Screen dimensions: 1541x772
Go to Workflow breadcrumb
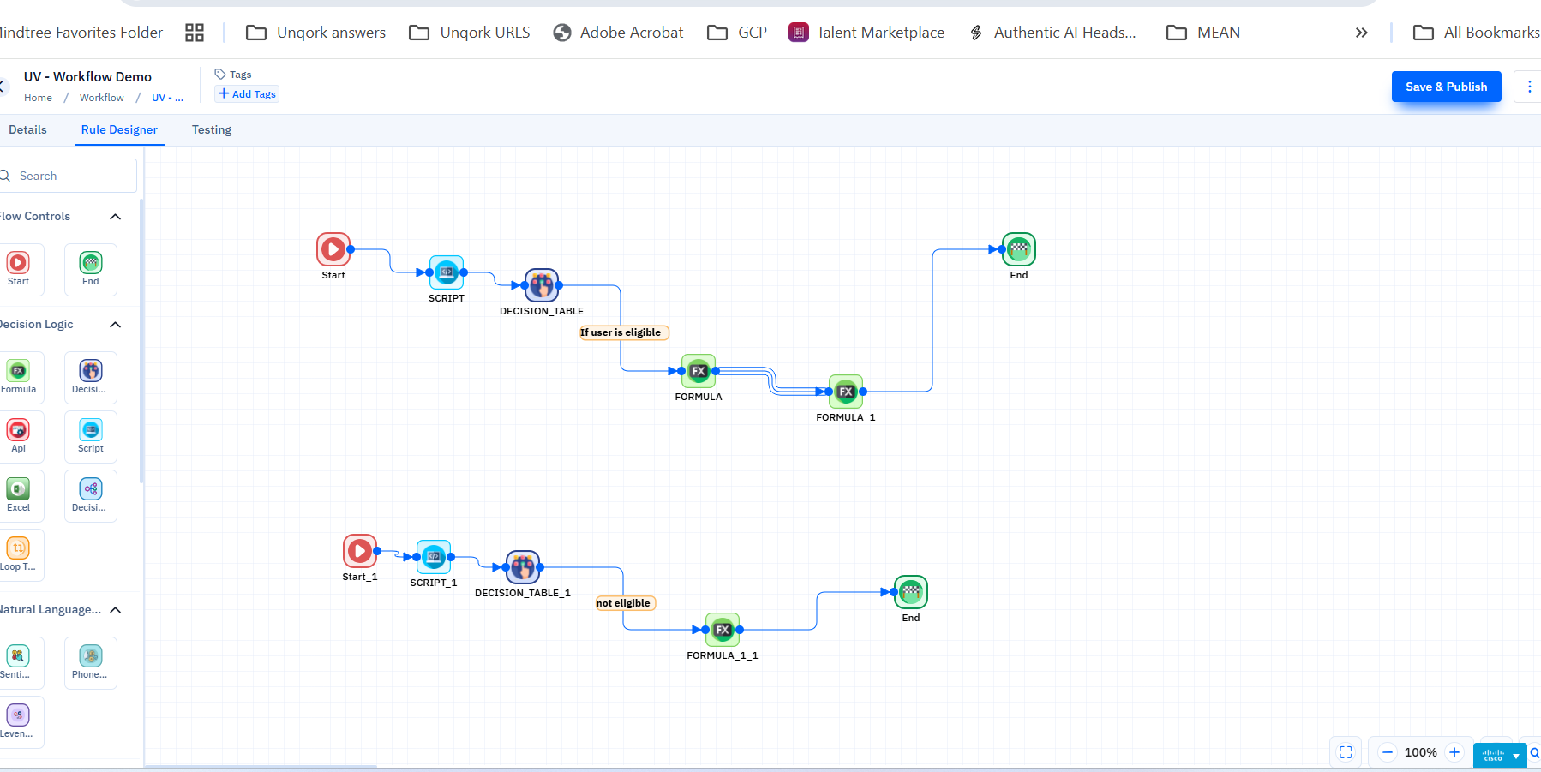[101, 98]
